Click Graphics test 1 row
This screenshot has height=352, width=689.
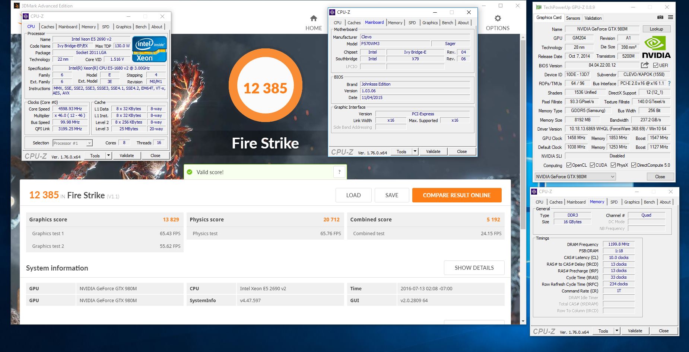105,233
